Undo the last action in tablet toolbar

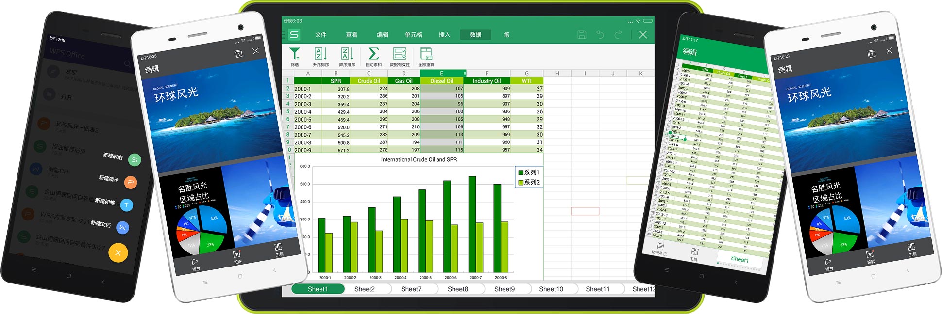[600, 34]
